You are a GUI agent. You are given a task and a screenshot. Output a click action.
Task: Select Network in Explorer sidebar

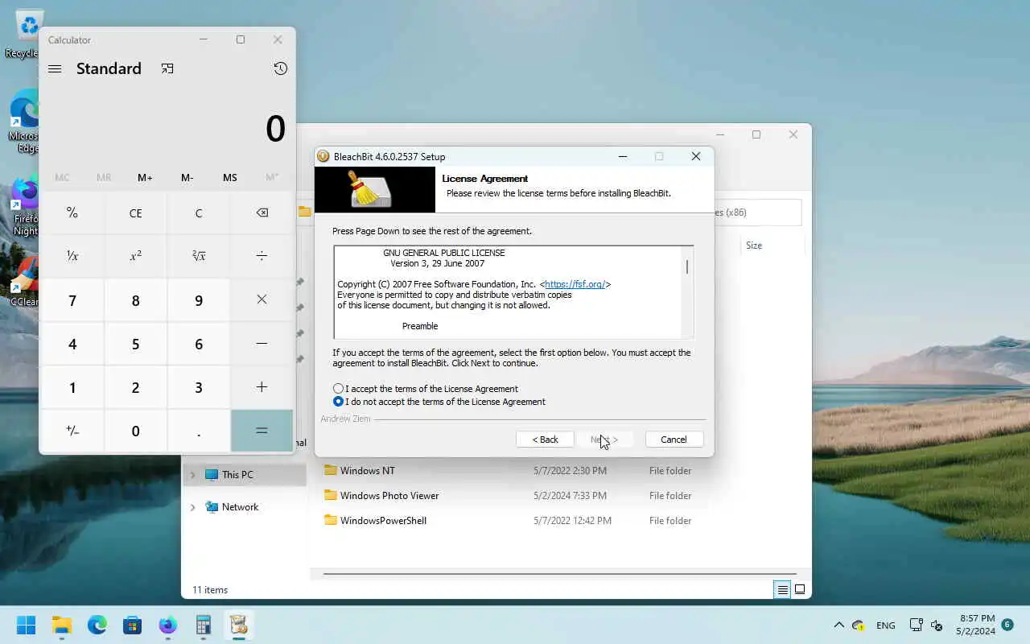(244, 507)
